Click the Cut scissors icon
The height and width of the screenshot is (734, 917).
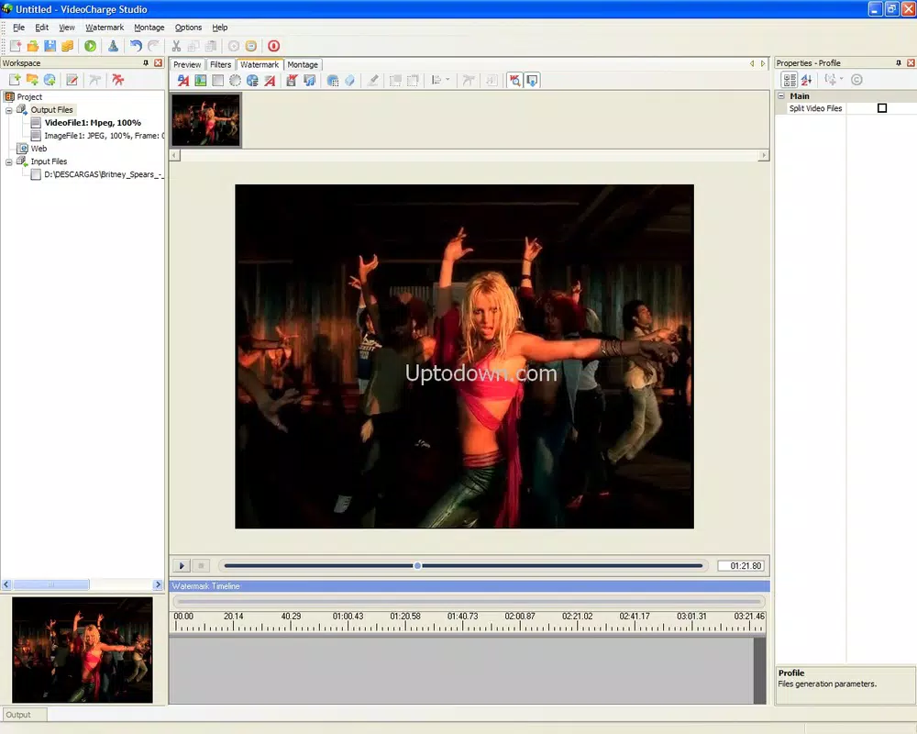tap(176, 46)
